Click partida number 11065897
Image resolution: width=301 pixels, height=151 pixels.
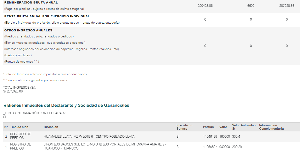click(210, 147)
